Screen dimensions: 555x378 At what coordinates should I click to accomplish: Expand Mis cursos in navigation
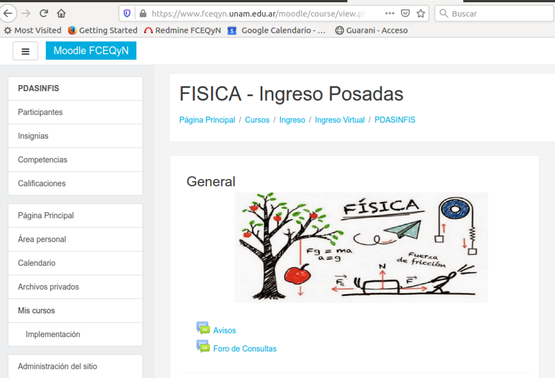pyautogui.click(x=76, y=311)
